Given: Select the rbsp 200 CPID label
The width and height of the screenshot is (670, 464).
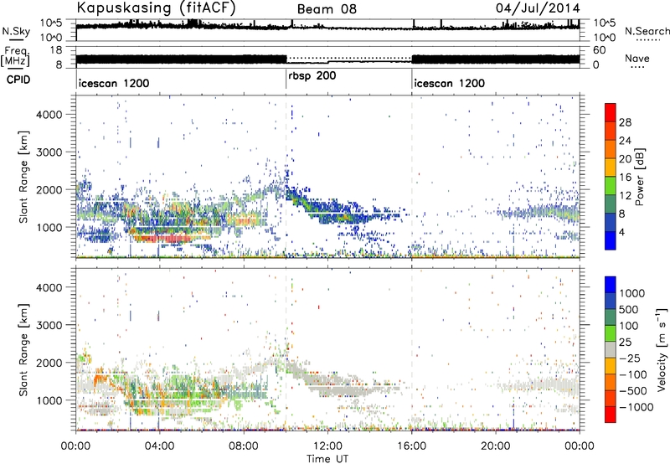Looking at the screenshot, I should 312,76.
